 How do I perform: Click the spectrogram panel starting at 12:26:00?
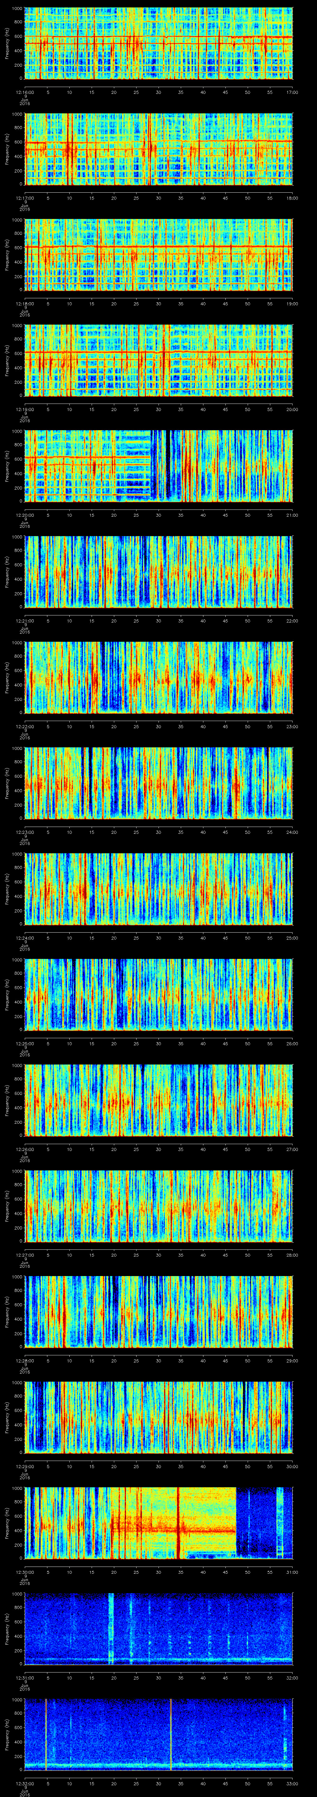click(x=159, y=1100)
